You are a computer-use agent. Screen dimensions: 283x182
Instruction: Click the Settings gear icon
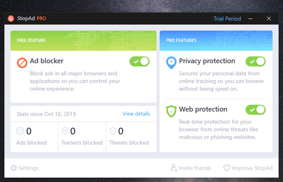tap(14, 168)
